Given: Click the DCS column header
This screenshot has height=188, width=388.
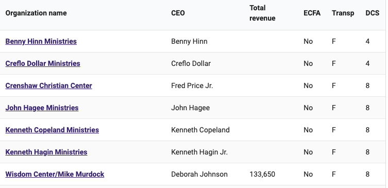Looking at the screenshot, I should point(373,13).
